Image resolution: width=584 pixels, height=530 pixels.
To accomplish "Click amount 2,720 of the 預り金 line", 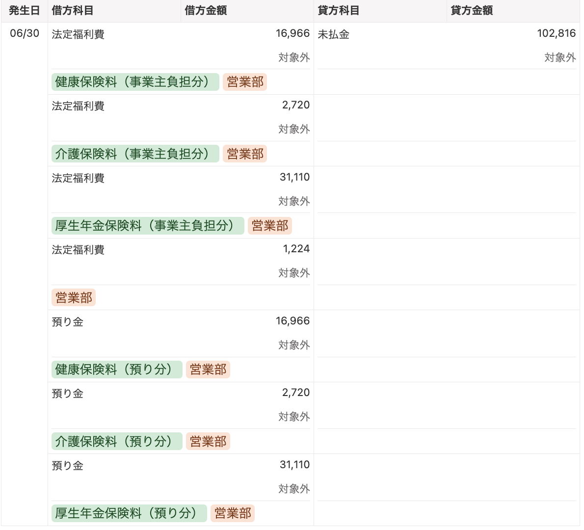I will (x=296, y=393).
